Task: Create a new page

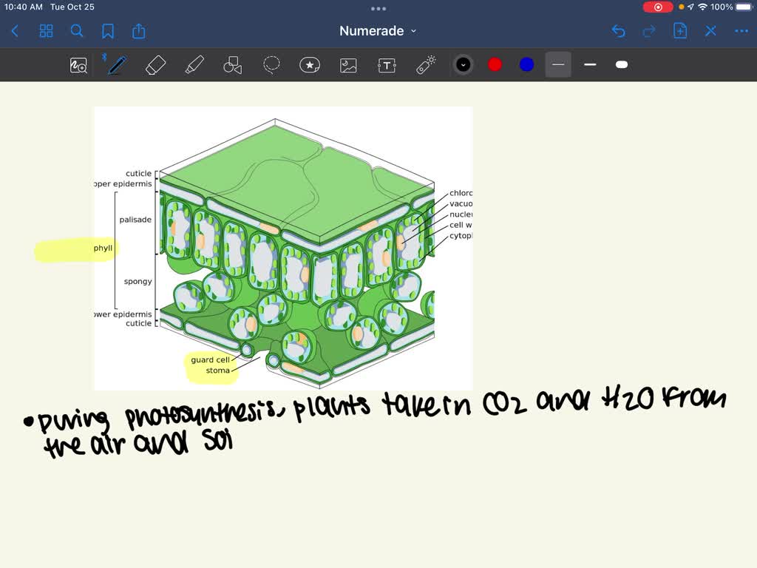Action: tap(679, 31)
